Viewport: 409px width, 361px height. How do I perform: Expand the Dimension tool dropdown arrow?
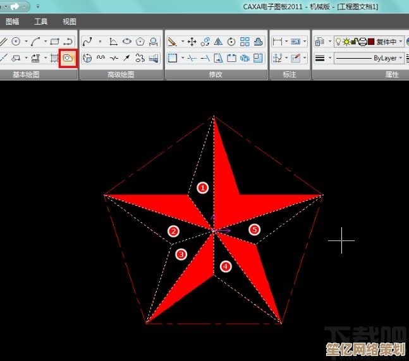286,41
